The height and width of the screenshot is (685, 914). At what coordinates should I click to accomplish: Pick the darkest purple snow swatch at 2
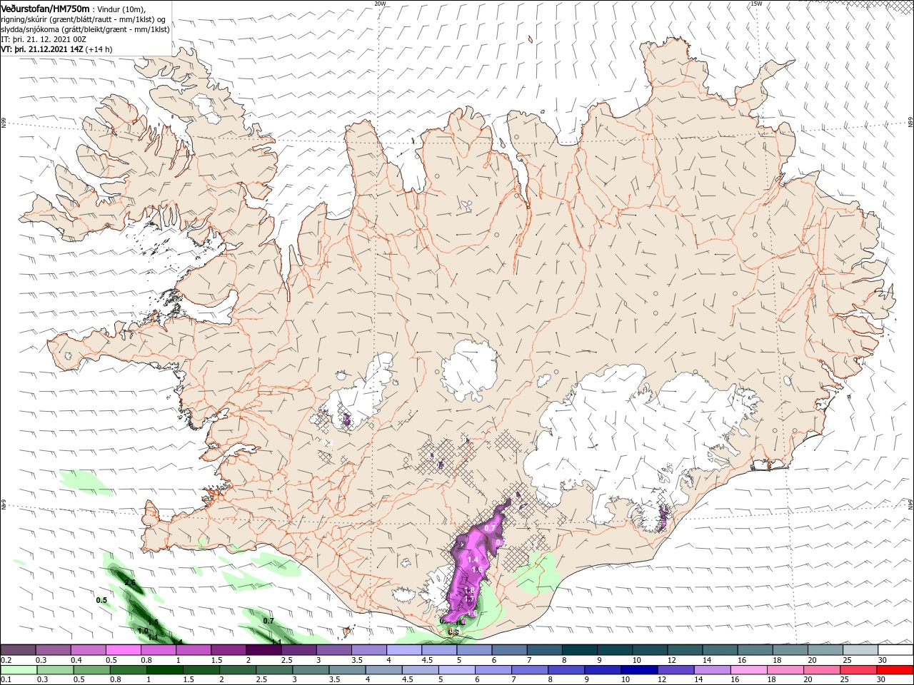click(263, 650)
